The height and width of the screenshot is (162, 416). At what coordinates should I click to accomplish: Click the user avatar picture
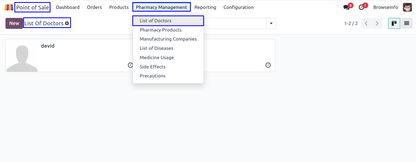point(407,7)
